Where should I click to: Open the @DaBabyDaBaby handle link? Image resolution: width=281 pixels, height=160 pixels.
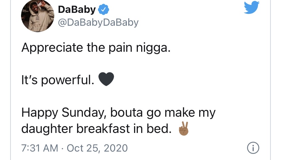pyautogui.click(x=98, y=23)
